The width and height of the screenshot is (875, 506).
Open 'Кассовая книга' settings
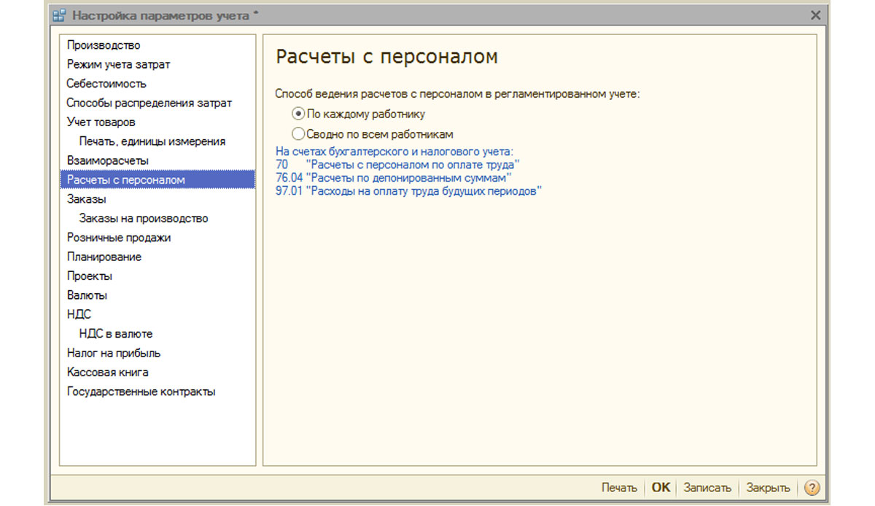(x=108, y=373)
